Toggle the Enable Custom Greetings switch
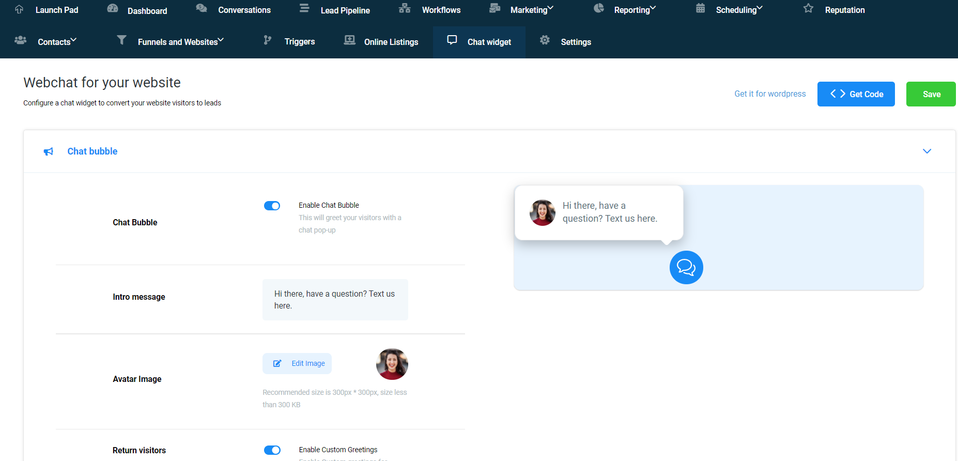Screen dimensions: 958x461 pos(272,450)
